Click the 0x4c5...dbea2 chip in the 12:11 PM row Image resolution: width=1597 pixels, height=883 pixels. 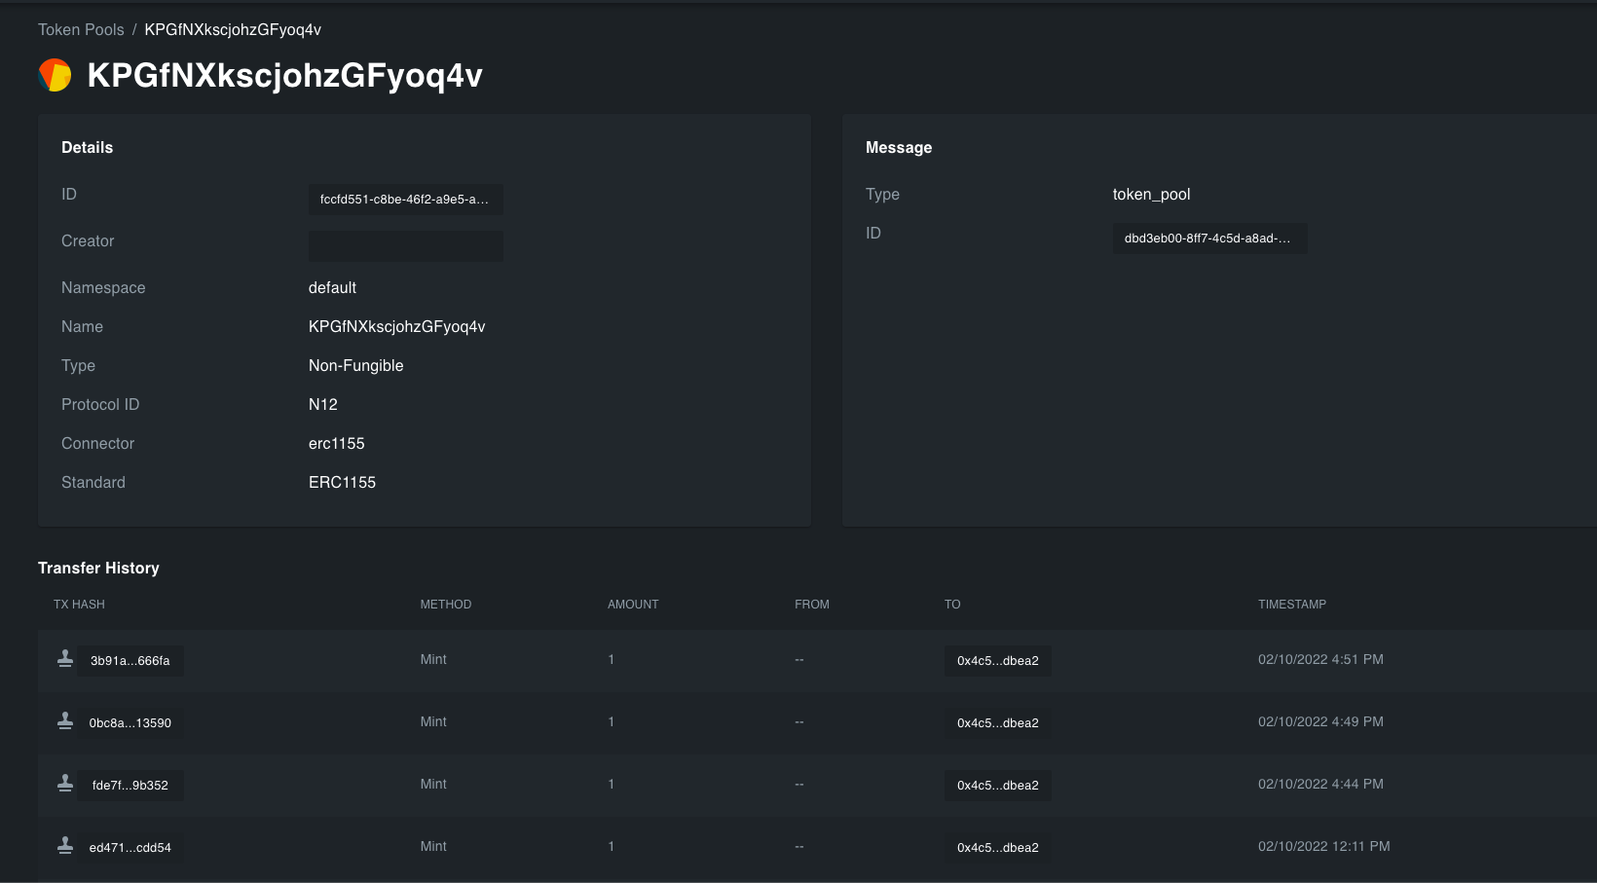[997, 847]
